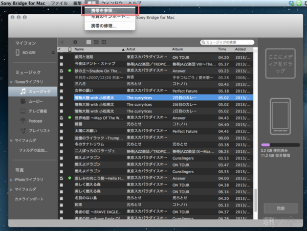This screenshot has height=231, width=307.
Task: Click the green menu bar status icon
Action: click(299, 3)
